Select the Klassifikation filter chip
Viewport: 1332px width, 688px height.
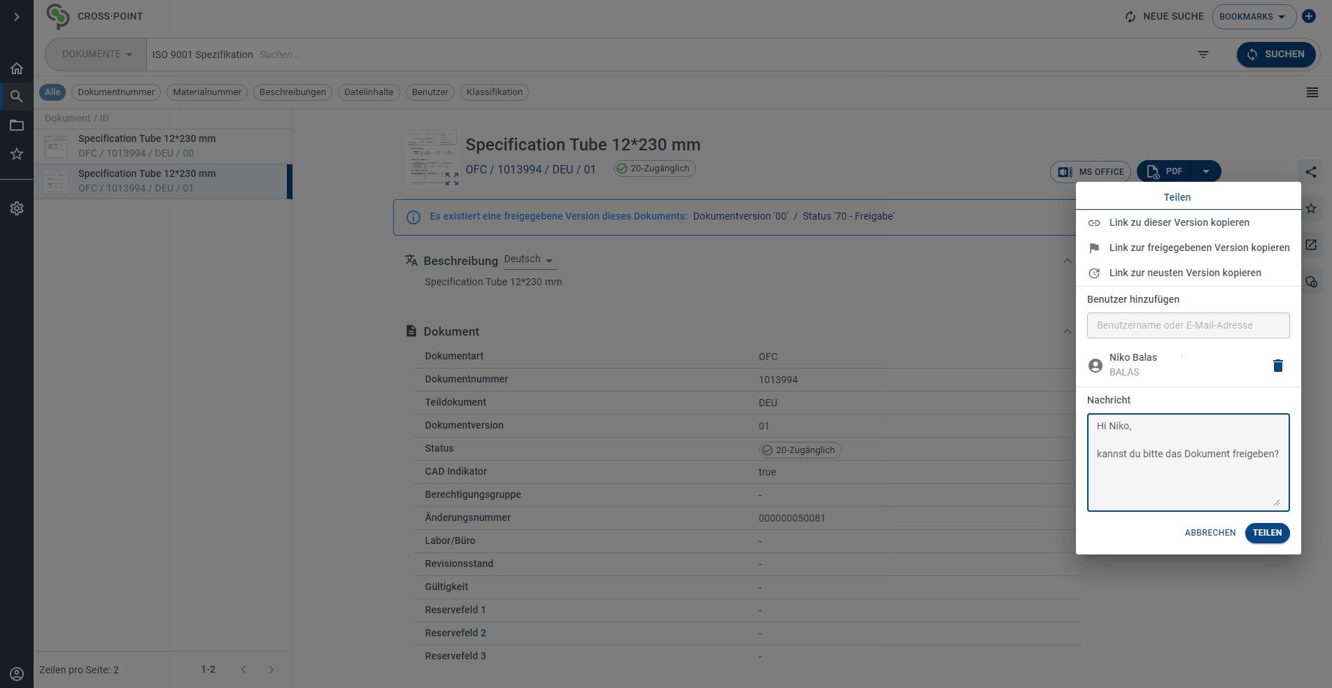(x=495, y=92)
